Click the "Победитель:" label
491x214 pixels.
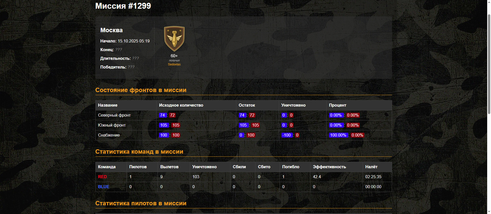coord(113,67)
